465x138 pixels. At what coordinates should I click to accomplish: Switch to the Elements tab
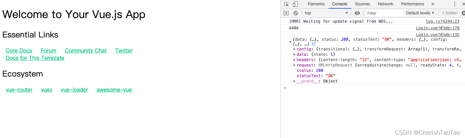[316, 4]
